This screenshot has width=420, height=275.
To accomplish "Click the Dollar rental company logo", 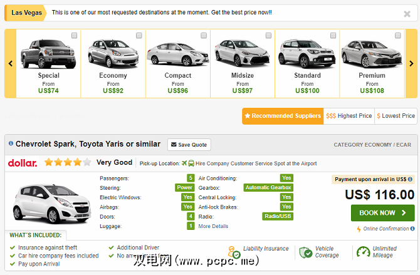I will click(x=23, y=163).
